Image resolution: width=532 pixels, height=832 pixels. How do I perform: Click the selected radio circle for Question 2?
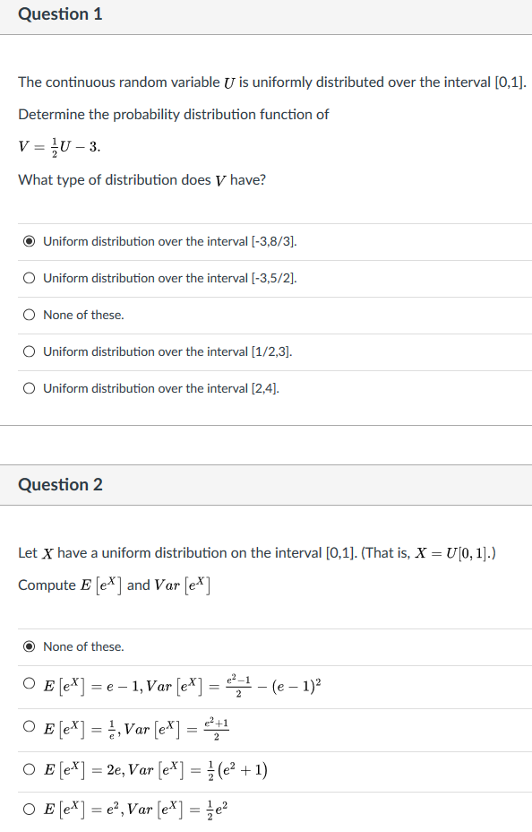pyautogui.click(x=30, y=646)
